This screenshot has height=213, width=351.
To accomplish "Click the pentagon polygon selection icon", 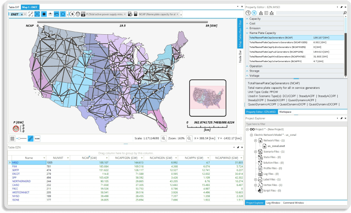I will tap(63, 14).
